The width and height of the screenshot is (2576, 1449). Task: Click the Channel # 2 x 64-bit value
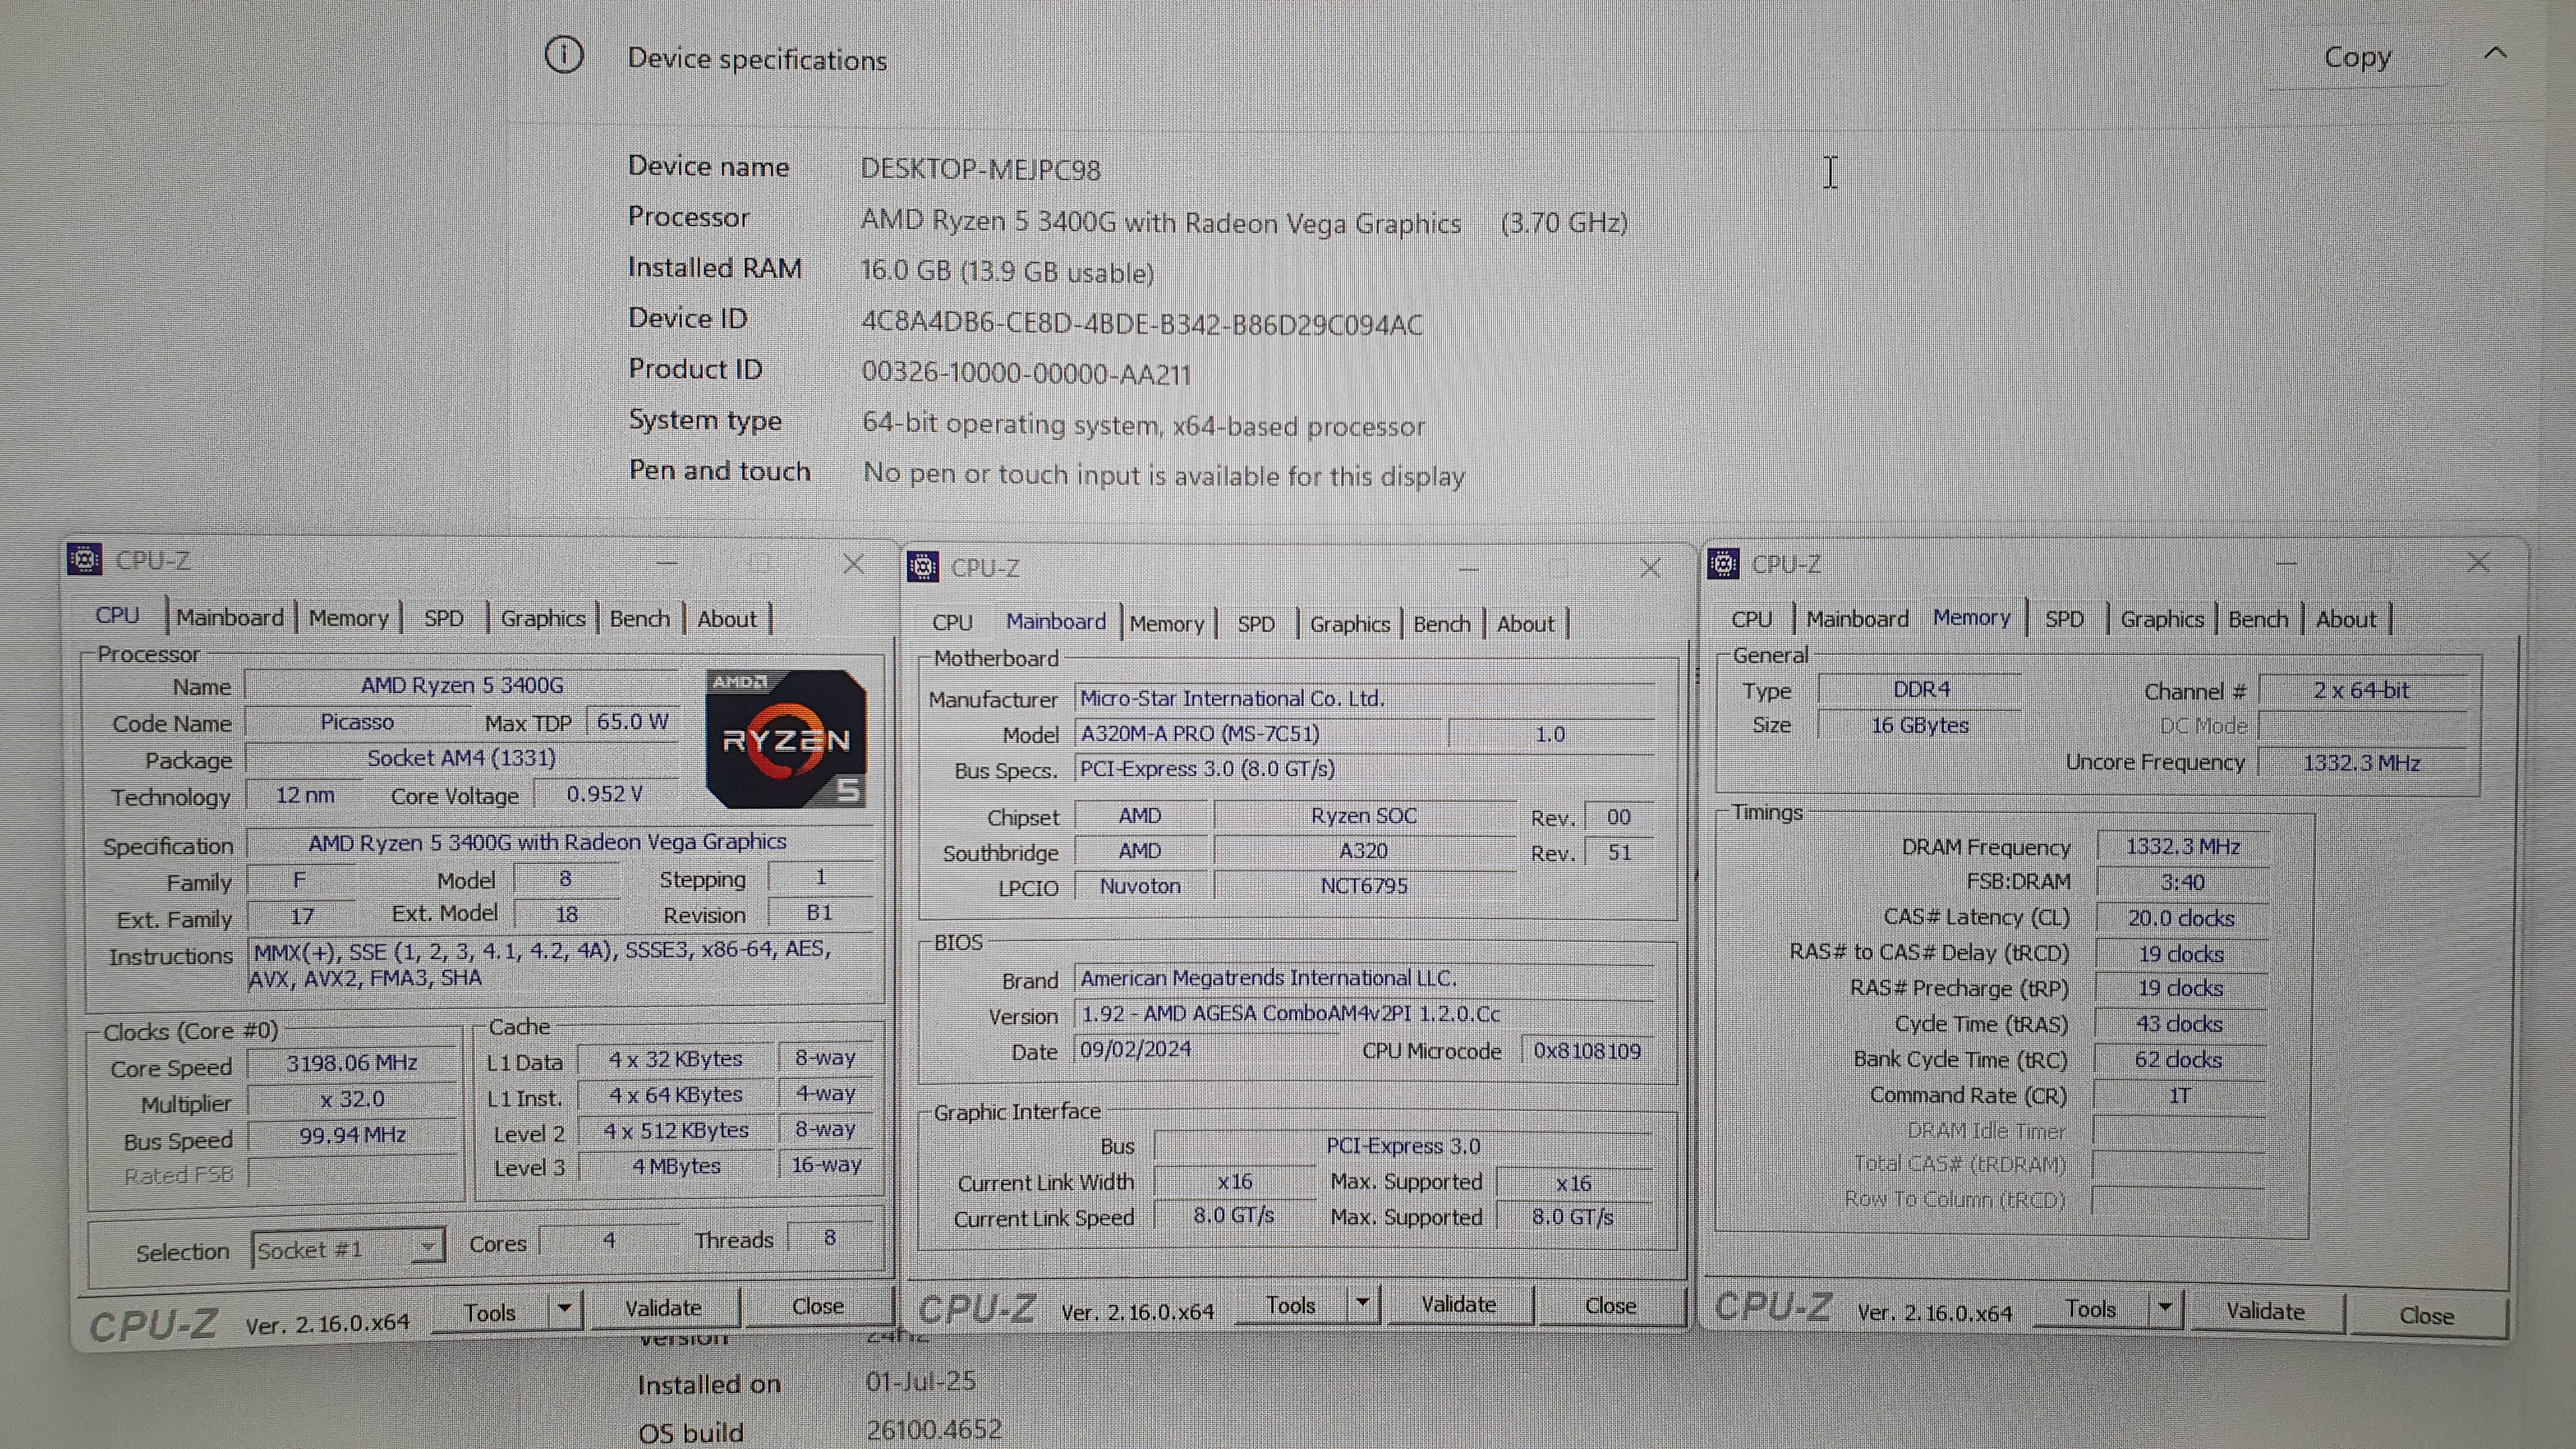(2361, 690)
